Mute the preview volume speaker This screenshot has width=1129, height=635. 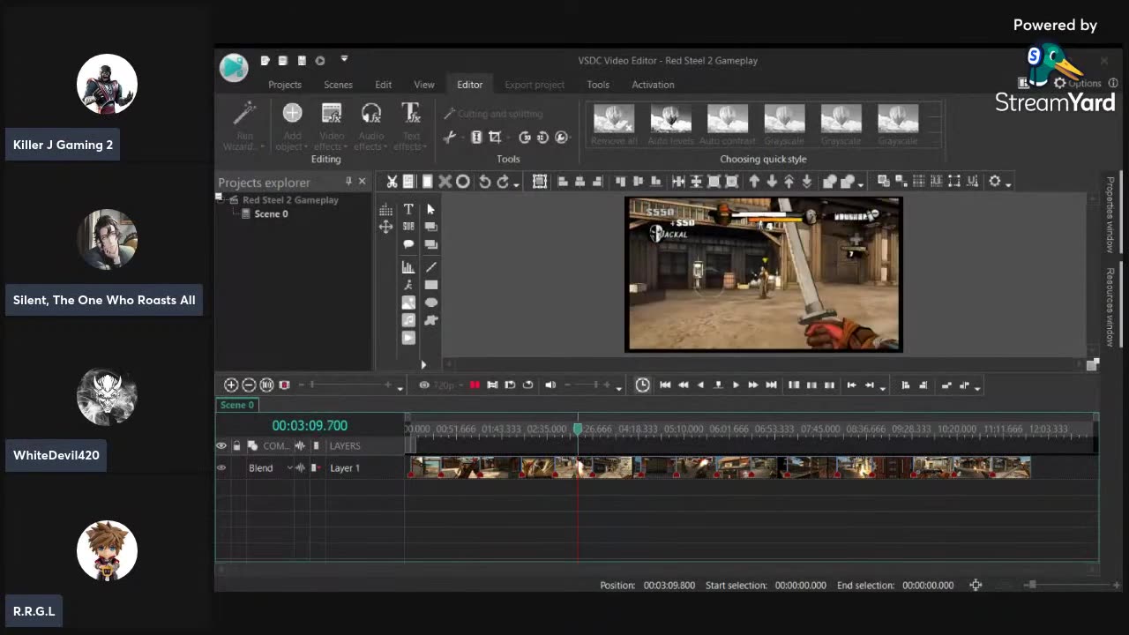click(x=550, y=385)
